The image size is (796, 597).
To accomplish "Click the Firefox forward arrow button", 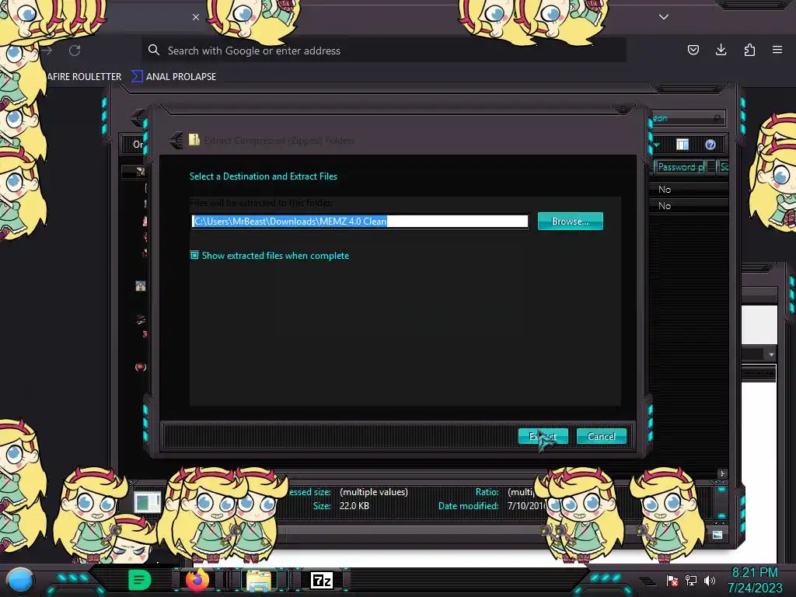I will click(x=47, y=51).
